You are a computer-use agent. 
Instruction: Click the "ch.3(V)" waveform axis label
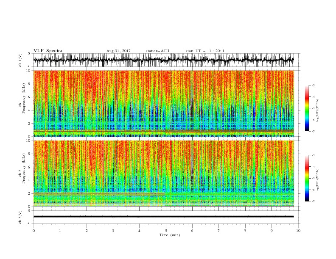(x=20, y=217)
